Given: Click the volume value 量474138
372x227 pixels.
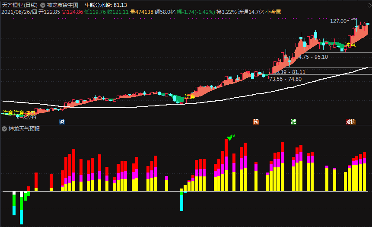Looking at the screenshot, I should click(142, 12).
